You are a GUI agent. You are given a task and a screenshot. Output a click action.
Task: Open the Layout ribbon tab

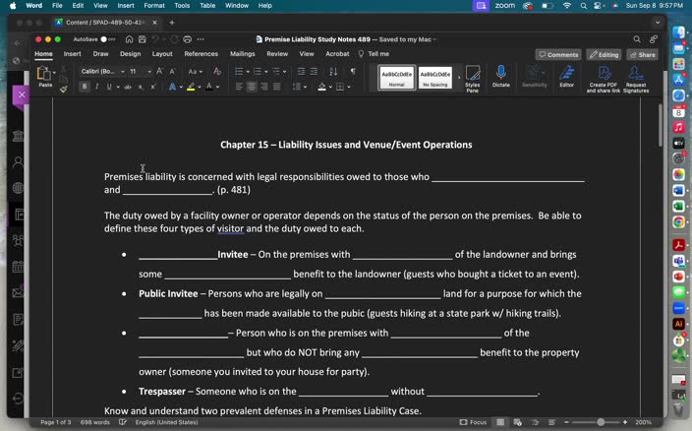162,54
